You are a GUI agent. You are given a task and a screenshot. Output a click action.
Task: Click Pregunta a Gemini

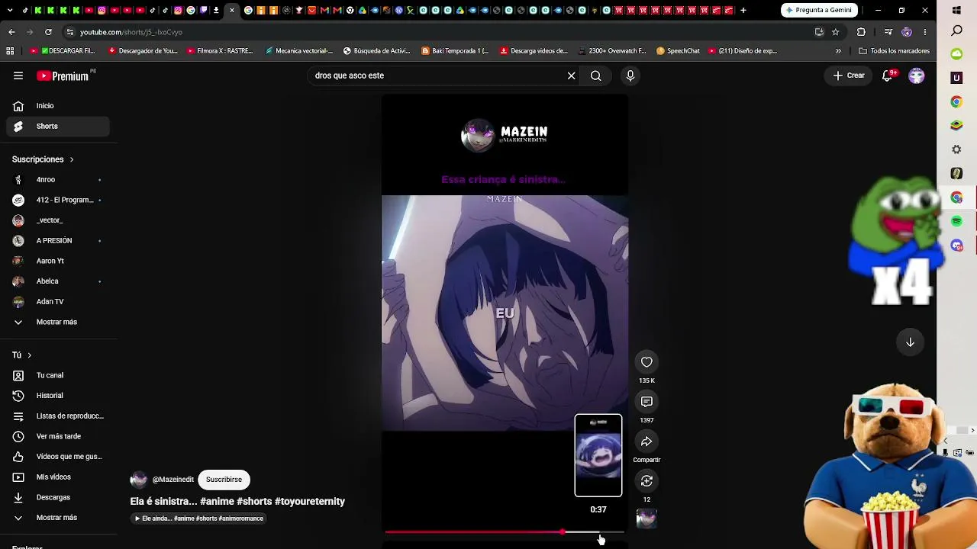[819, 10]
